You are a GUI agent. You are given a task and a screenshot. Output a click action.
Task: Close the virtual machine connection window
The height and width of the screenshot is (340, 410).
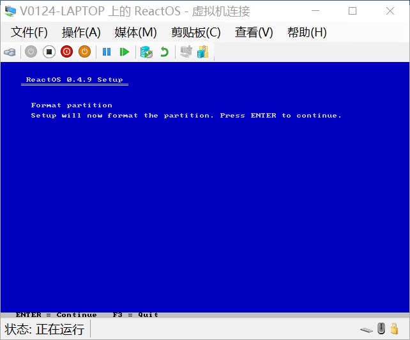(390, 11)
